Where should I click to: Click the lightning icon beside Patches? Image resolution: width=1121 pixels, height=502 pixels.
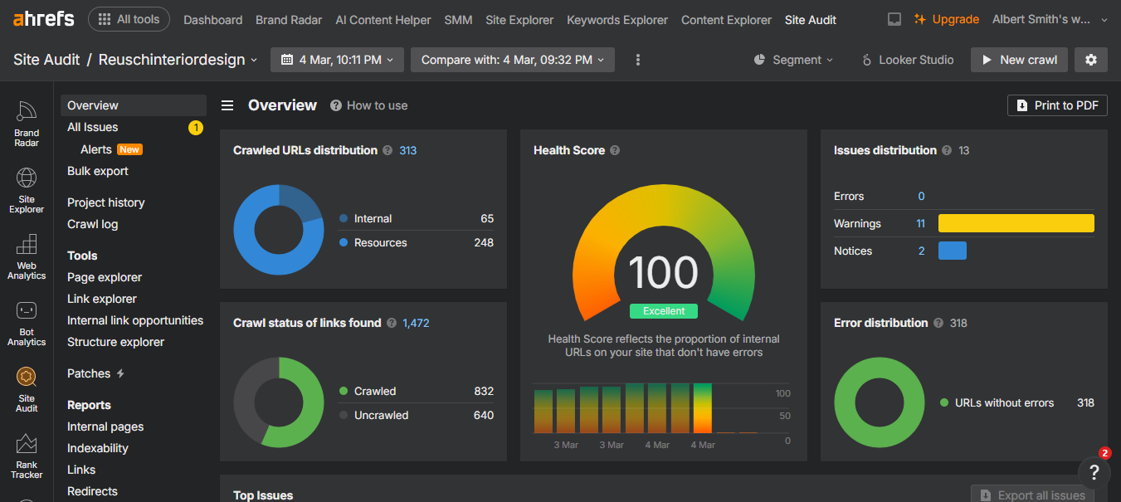[120, 373]
